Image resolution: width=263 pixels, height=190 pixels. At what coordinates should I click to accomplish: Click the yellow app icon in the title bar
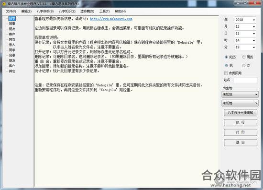[4, 3]
